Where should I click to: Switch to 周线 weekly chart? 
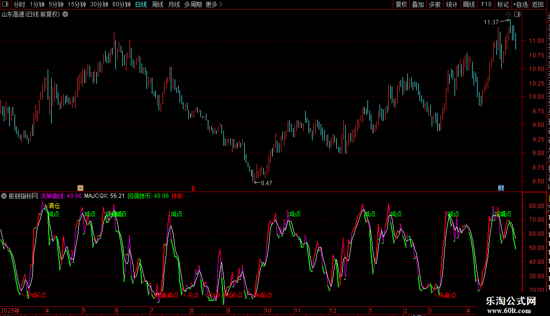[x=158, y=4]
